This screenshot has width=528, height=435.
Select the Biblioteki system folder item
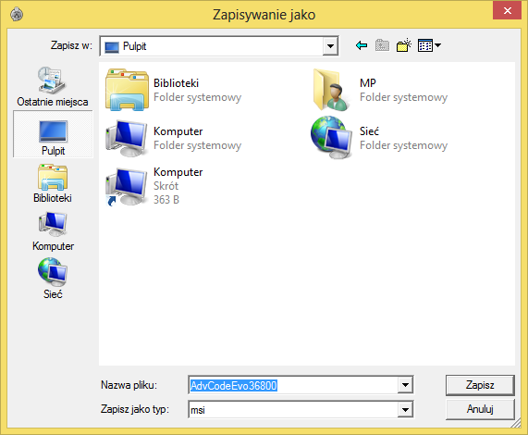(x=174, y=90)
